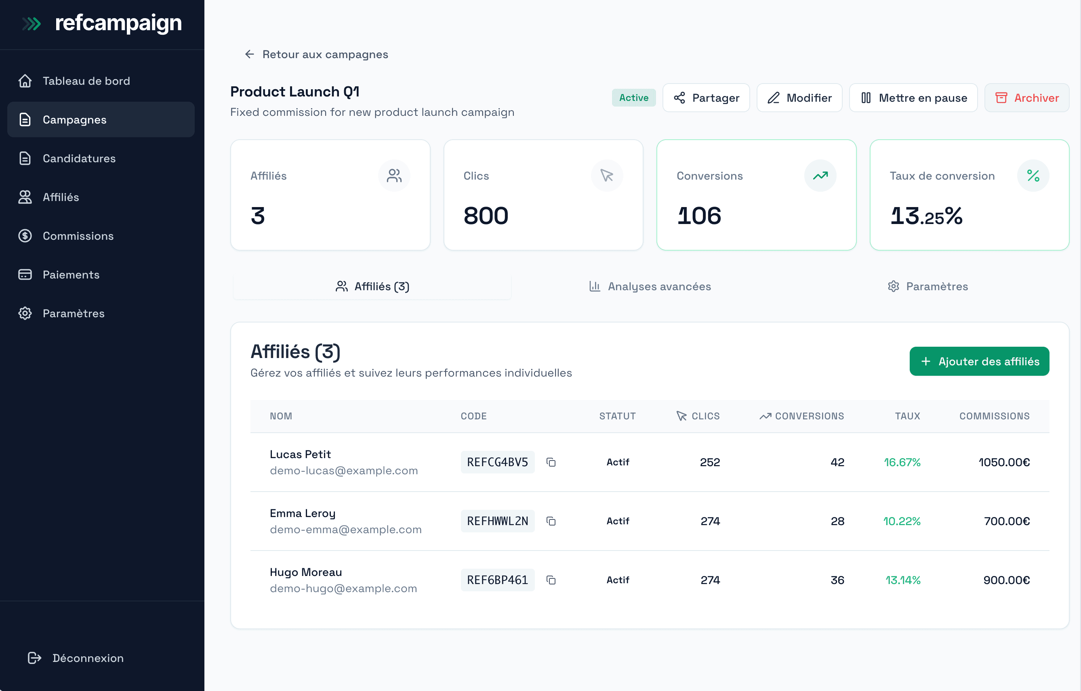
Task: Open Paiements from the sidebar
Action: tap(71, 274)
